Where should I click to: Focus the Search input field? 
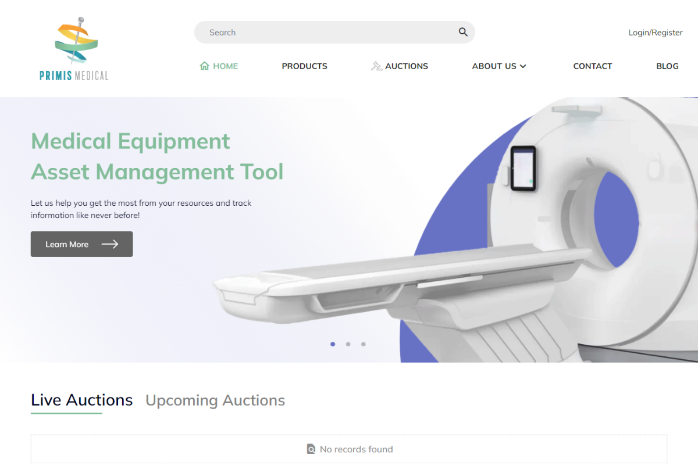(x=334, y=32)
